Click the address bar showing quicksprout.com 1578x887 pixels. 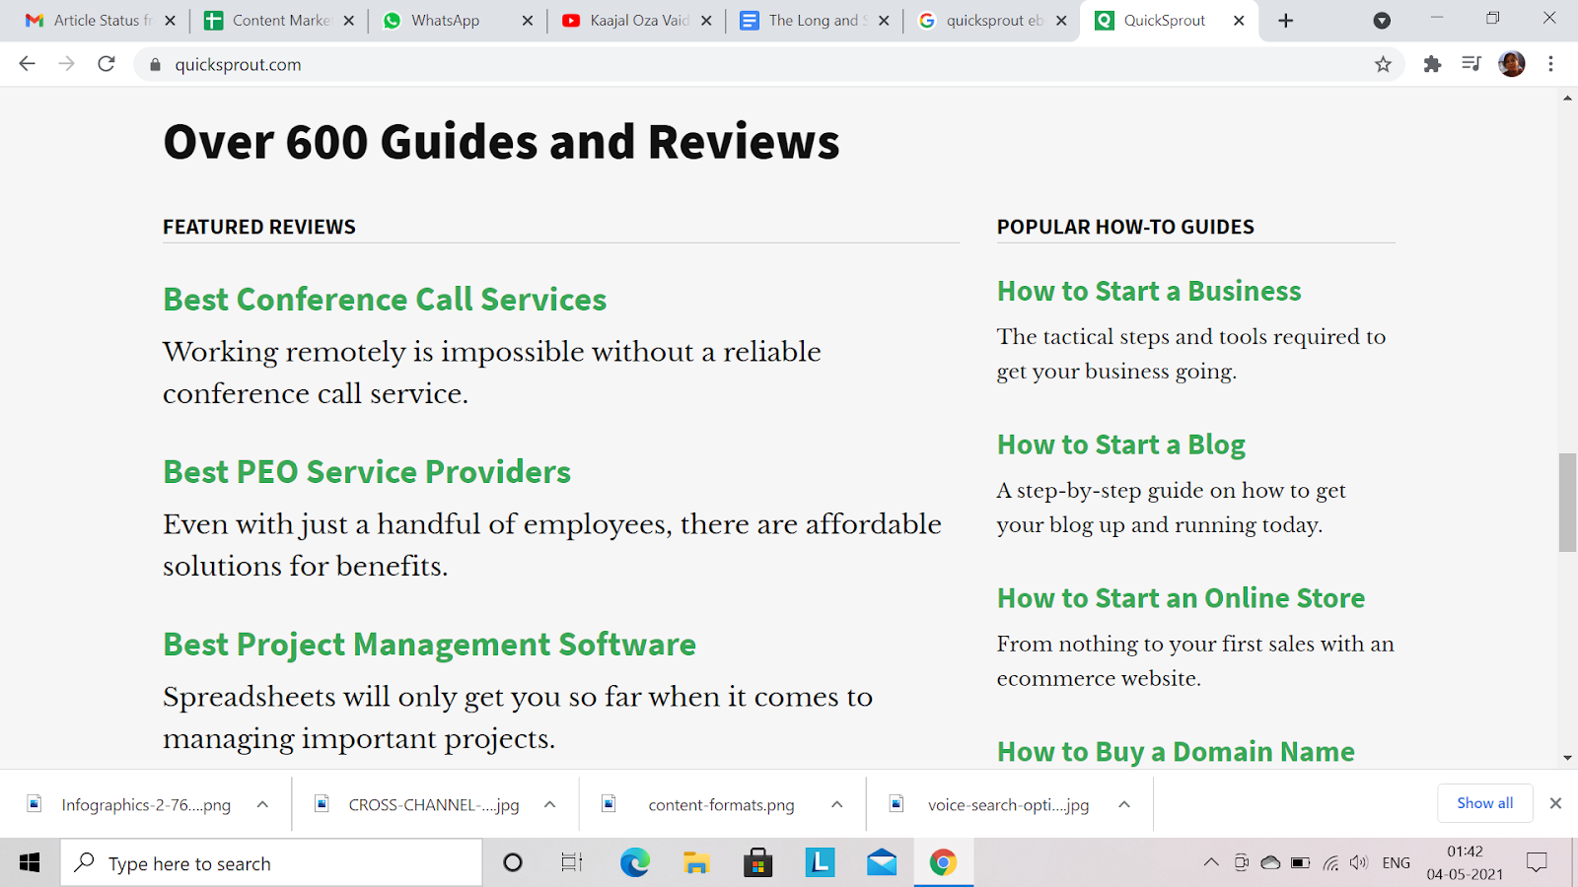click(x=769, y=65)
